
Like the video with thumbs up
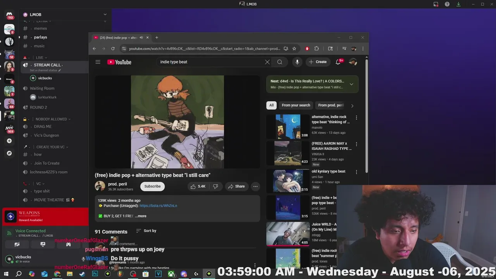click(198, 186)
